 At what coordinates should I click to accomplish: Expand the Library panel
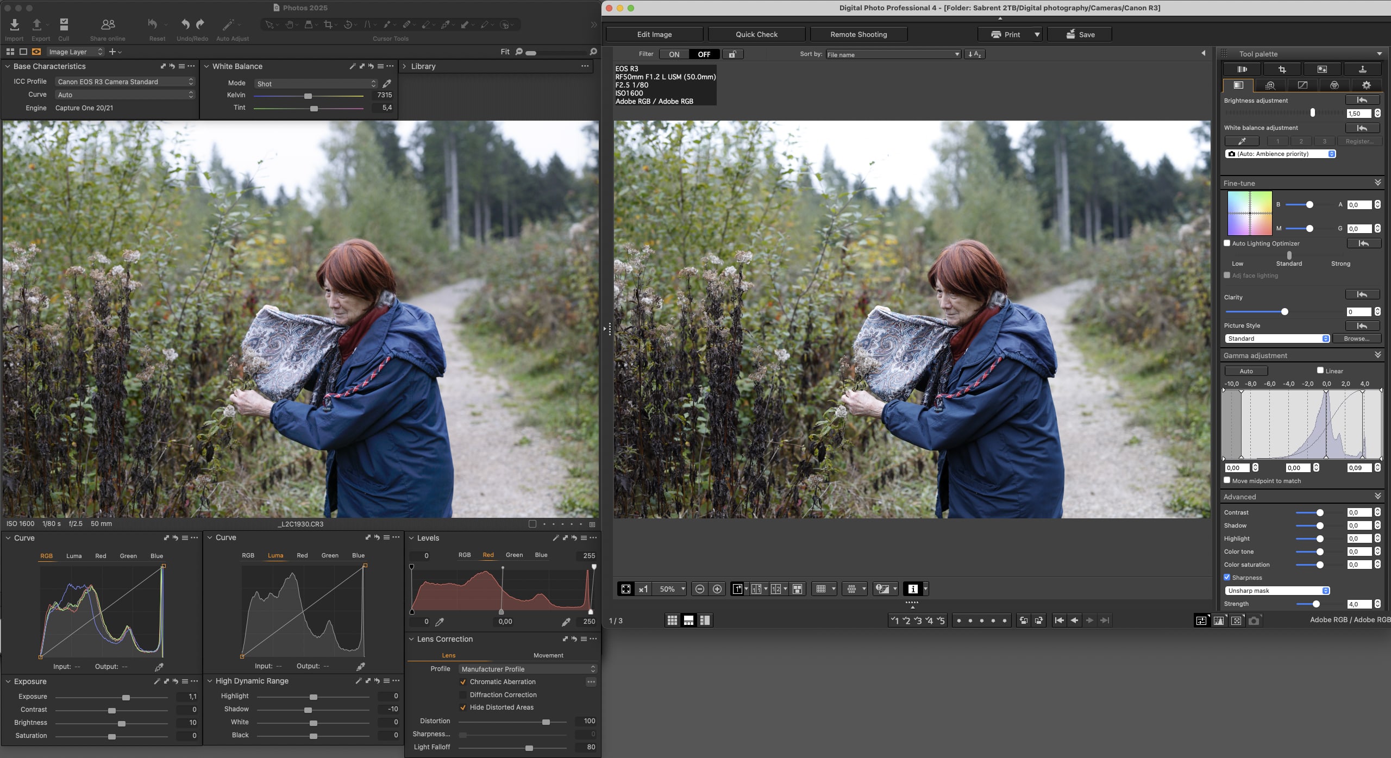click(x=404, y=66)
